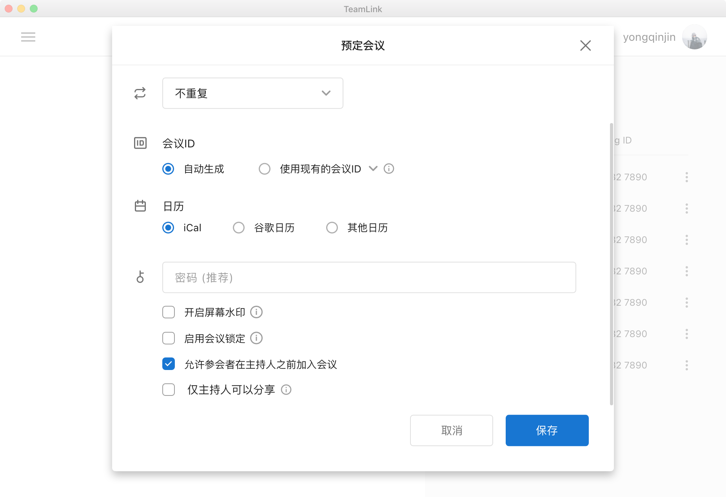The width and height of the screenshot is (726, 497).
Task: Open the 不重复 repeat dropdown
Action: point(252,93)
